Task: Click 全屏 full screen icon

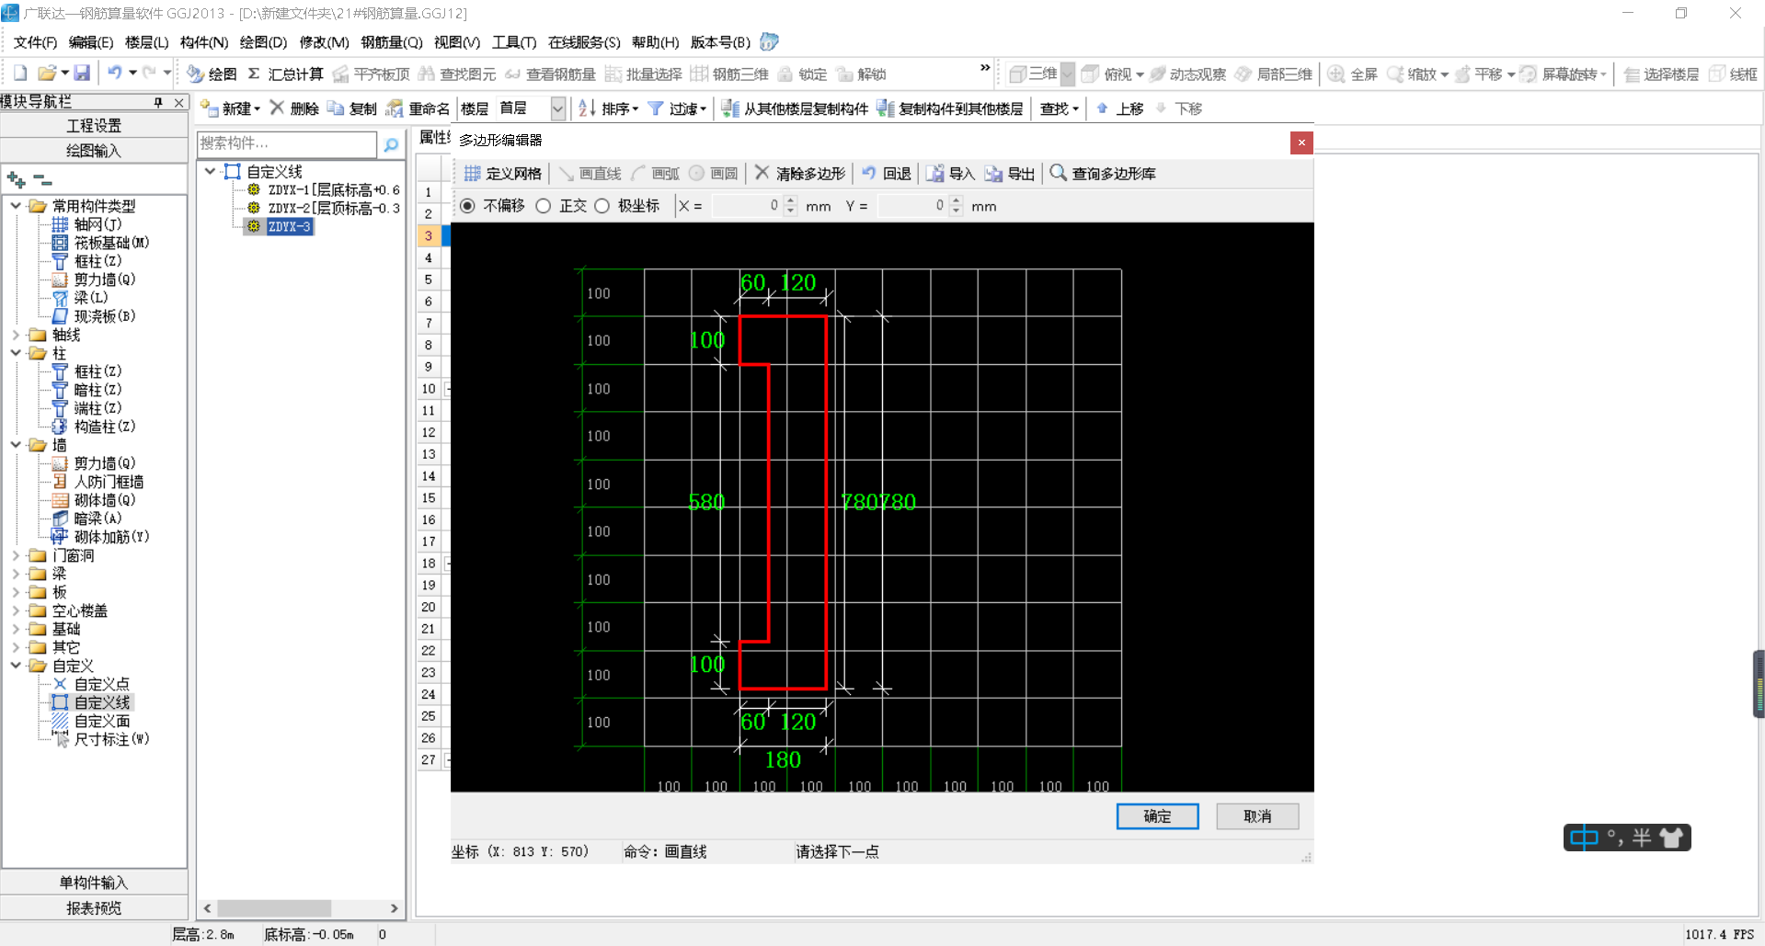Action: point(1336,74)
